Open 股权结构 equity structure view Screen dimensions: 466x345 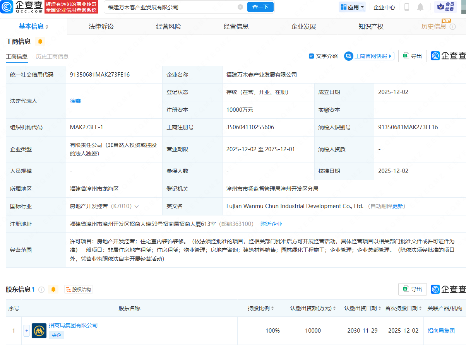pyautogui.click(x=79, y=289)
